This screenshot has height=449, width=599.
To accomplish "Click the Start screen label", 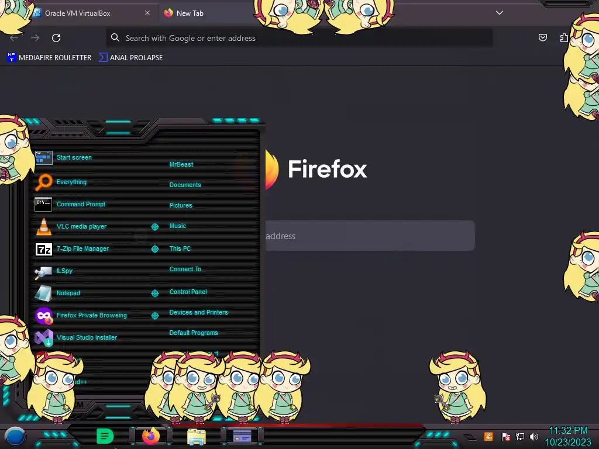I will point(74,157).
